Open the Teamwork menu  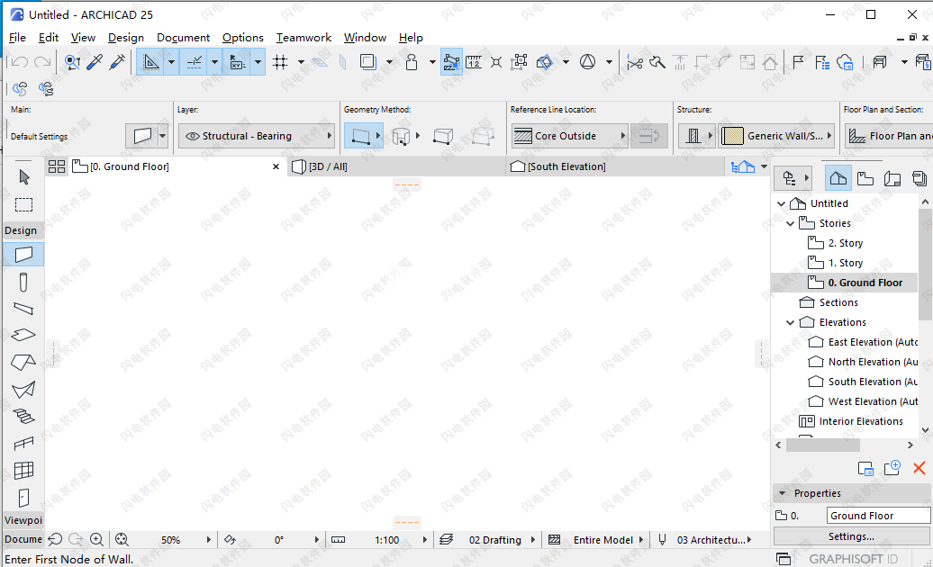click(x=303, y=38)
